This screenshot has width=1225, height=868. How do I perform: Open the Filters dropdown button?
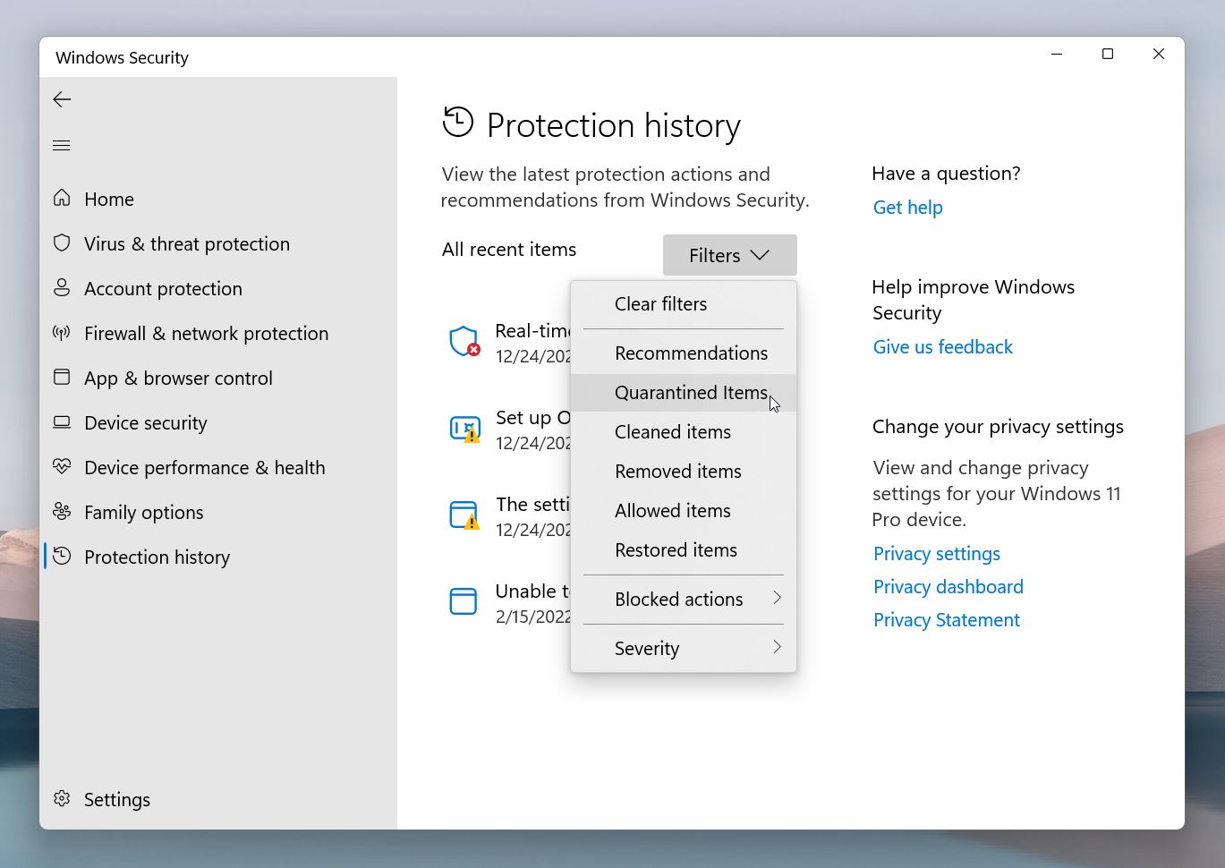[730, 255]
